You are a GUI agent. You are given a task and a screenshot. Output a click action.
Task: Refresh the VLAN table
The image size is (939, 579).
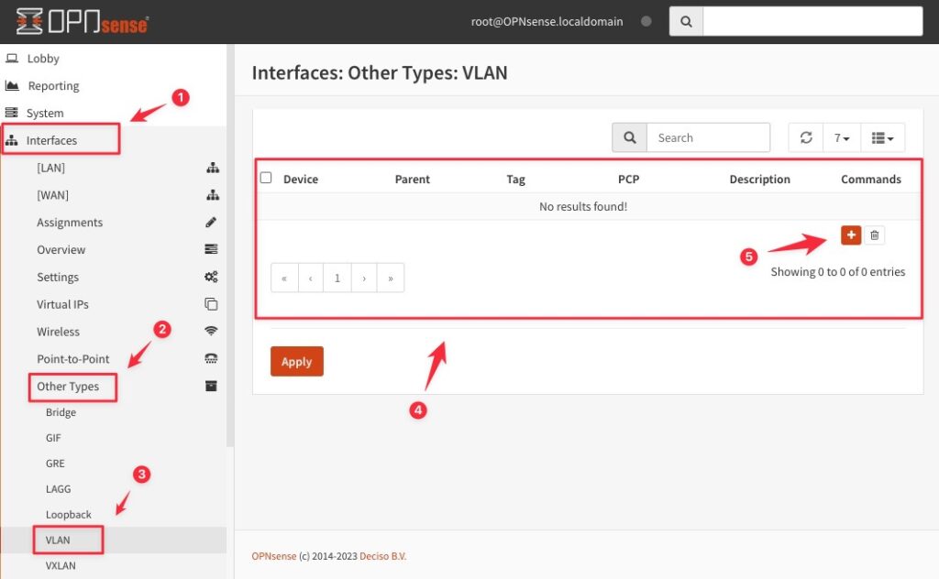[x=806, y=137]
